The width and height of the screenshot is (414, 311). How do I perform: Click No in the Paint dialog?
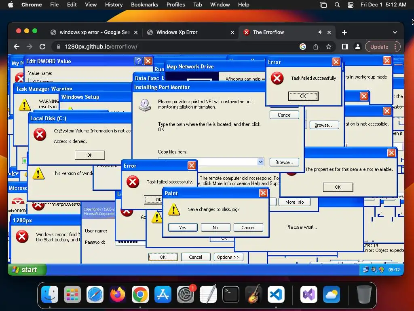(215, 228)
